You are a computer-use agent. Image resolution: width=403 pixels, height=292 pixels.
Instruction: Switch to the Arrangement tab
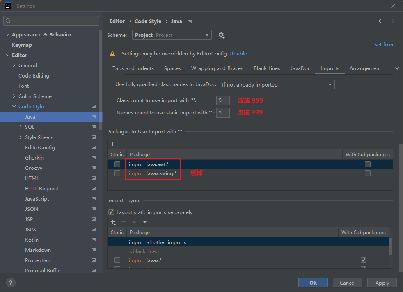pos(365,68)
